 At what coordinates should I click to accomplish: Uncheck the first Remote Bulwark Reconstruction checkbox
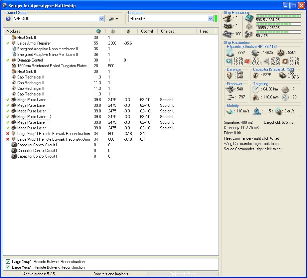tap(8, 262)
